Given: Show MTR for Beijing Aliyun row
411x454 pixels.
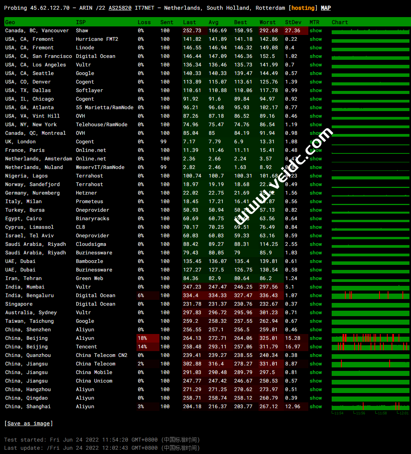Looking at the screenshot, I should click(x=316, y=338).
